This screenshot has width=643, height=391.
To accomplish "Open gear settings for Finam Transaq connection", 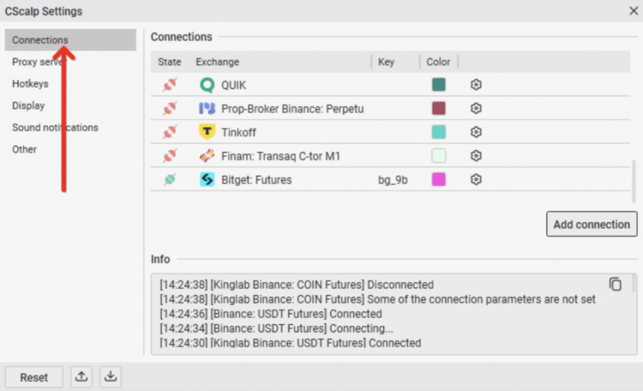I will (x=476, y=156).
